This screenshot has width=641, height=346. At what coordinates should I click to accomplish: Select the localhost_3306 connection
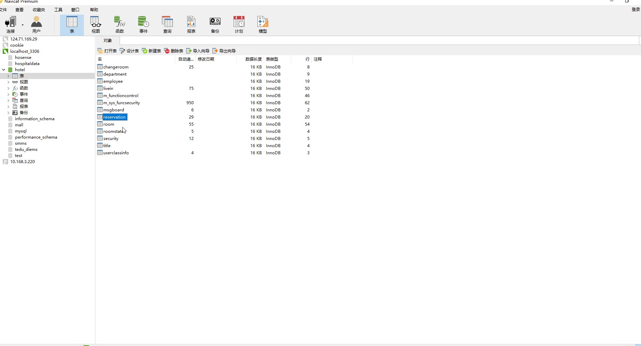[x=25, y=51]
